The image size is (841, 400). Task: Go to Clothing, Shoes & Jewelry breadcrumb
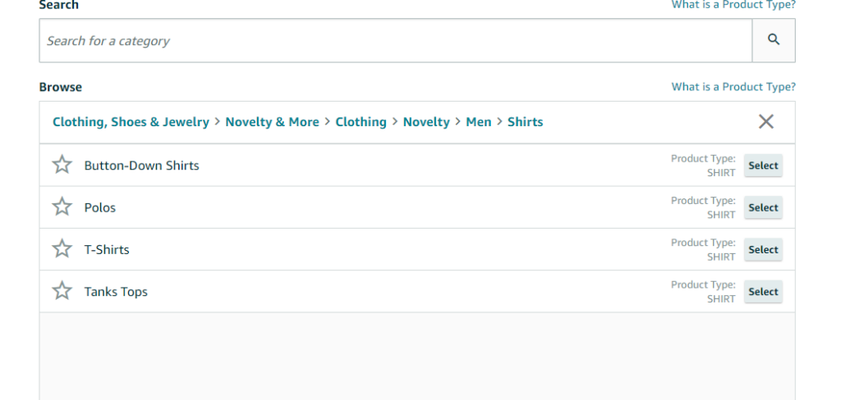tap(131, 122)
